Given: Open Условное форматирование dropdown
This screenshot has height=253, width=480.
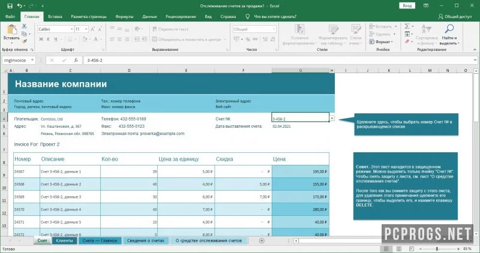Looking at the screenshot, I should (x=299, y=35).
